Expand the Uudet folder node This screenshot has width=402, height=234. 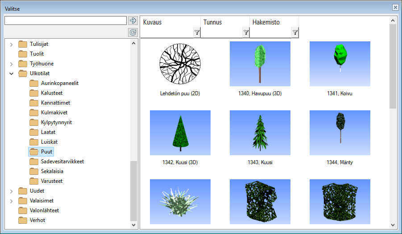(x=12, y=191)
